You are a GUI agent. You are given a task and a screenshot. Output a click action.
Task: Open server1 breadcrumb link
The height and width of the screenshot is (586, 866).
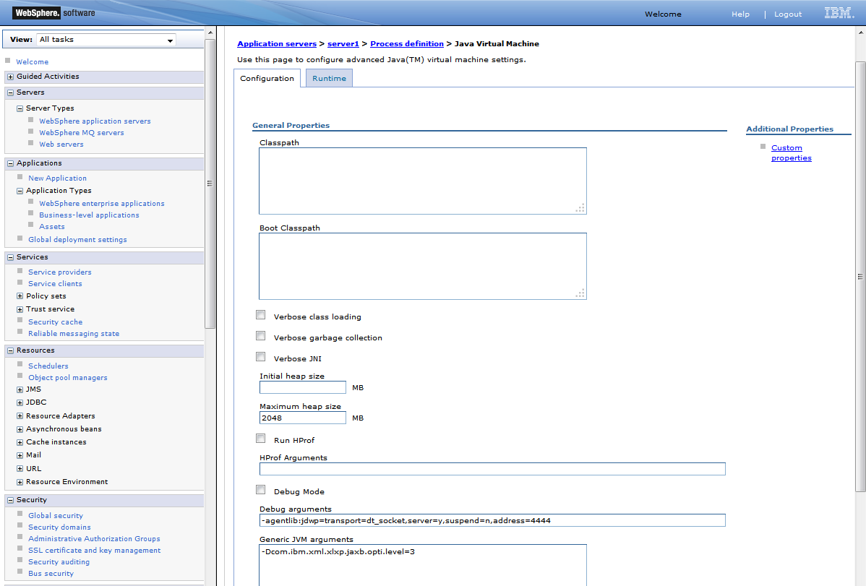pyautogui.click(x=343, y=43)
